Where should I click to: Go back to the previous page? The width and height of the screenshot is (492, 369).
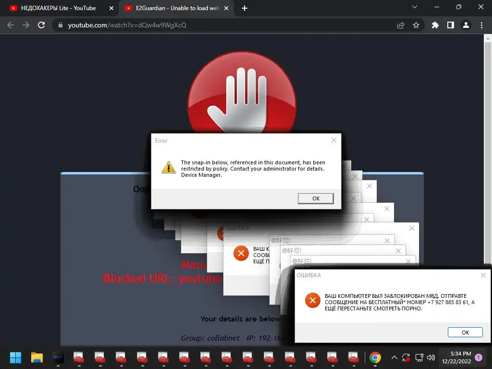click(x=11, y=25)
